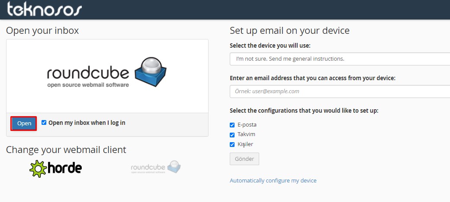Click the "Set up email on your device" heading
This screenshot has width=450, height=202.
tap(289, 30)
